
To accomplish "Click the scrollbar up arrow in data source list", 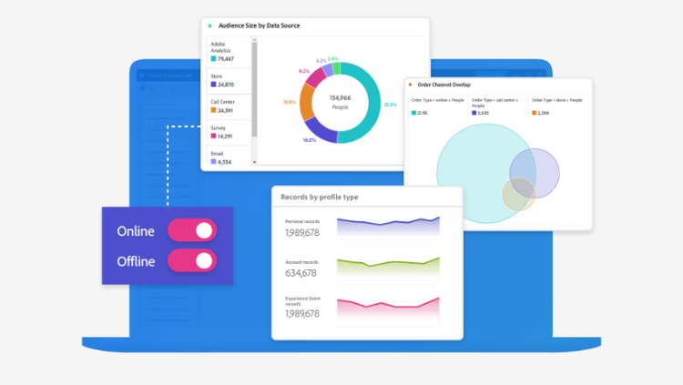I will pos(254,40).
